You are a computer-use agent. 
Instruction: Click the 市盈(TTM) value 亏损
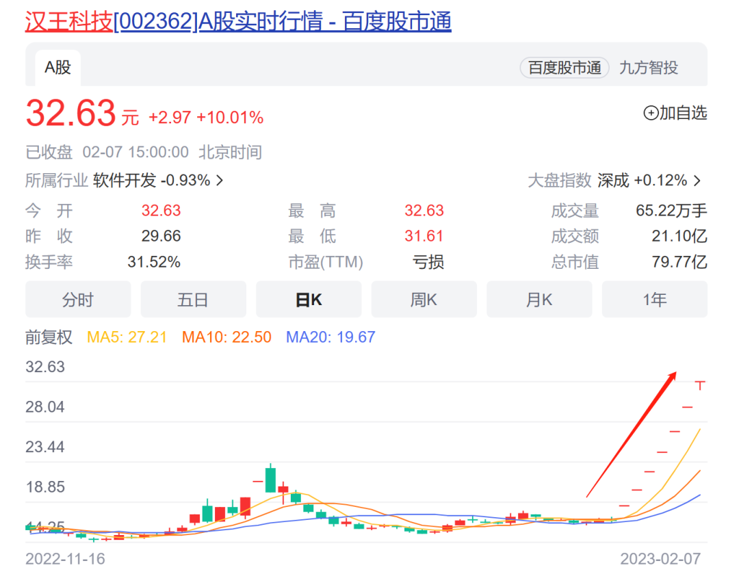tap(428, 262)
